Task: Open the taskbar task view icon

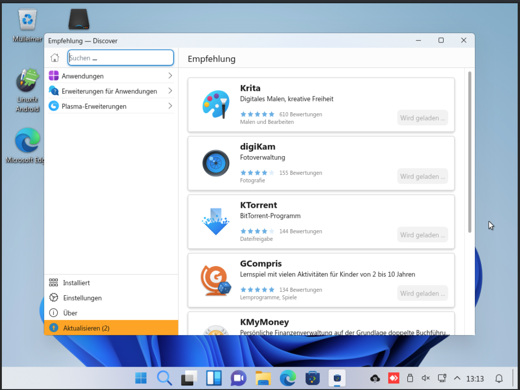Action: (189, 378)
